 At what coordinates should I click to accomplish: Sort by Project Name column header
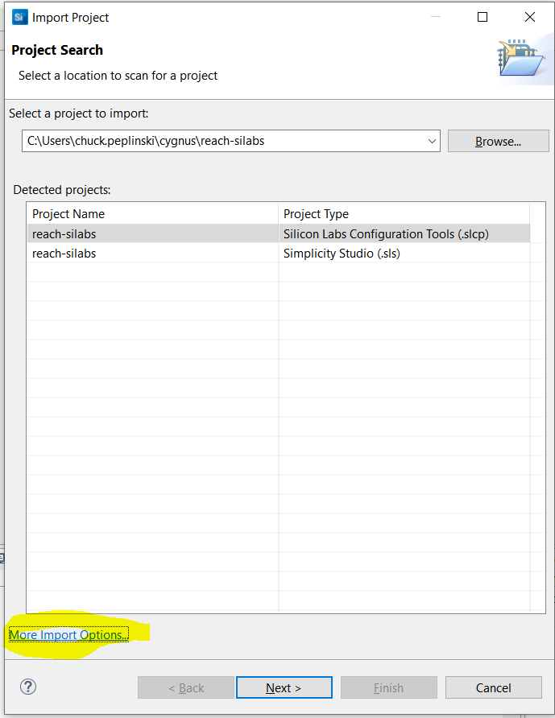(152, 214)
